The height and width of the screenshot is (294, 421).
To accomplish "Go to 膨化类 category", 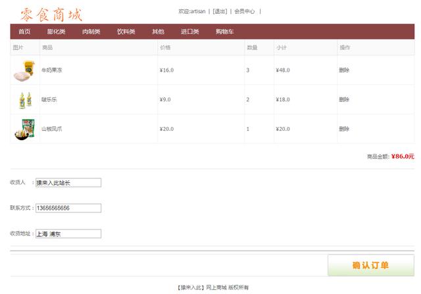I will pos(57,32).
